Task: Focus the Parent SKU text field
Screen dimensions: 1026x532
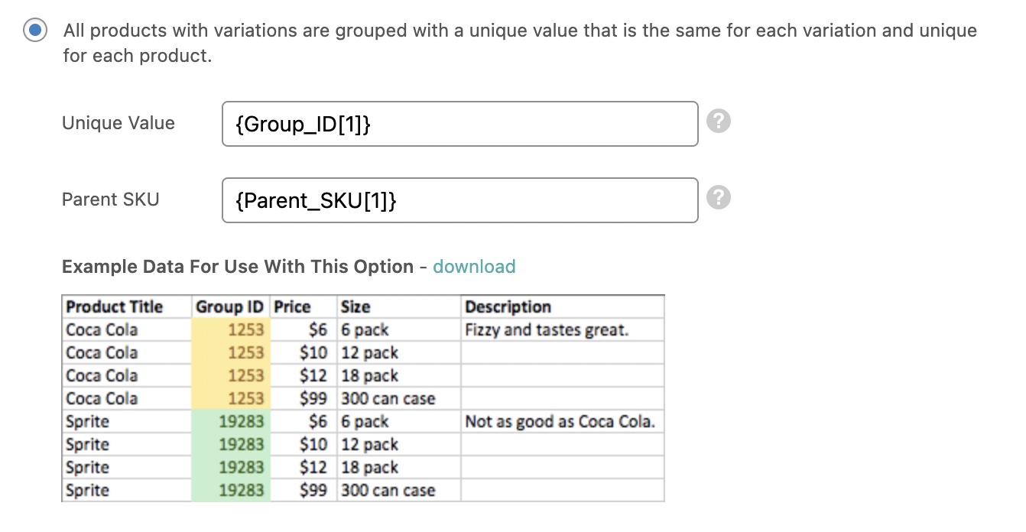Action: (459, 200)
